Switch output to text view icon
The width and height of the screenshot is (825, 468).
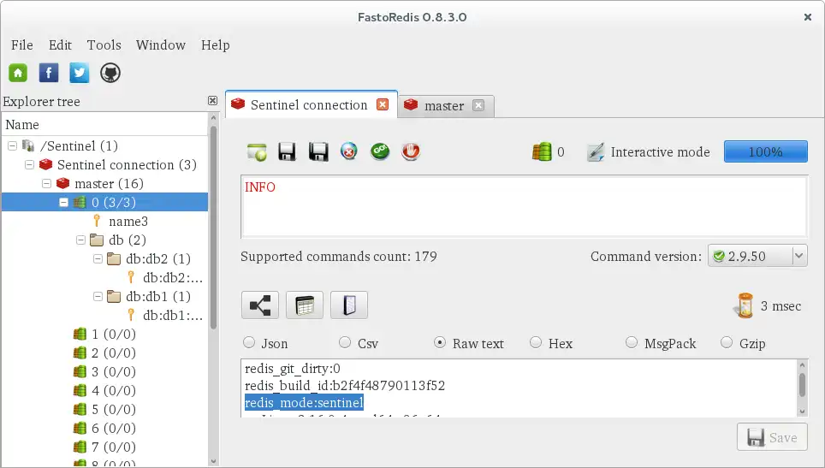(349, 305)
